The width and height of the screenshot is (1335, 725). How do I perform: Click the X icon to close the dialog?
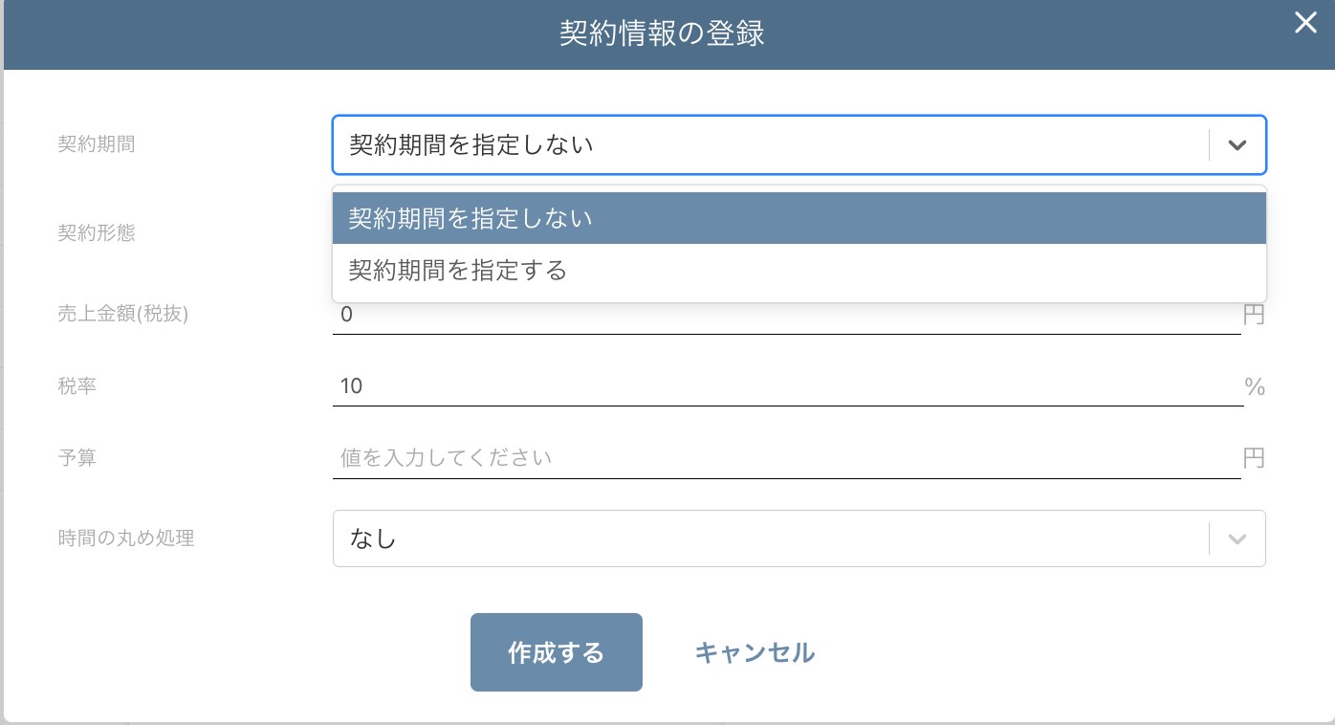coord(1305,23)
